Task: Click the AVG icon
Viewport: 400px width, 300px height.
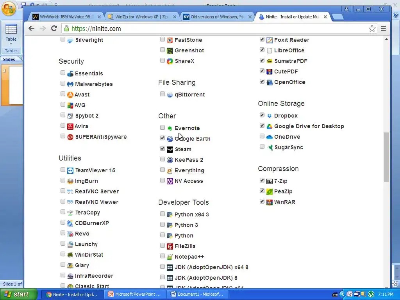Action: pyautogui.click(x=70, y=105)
